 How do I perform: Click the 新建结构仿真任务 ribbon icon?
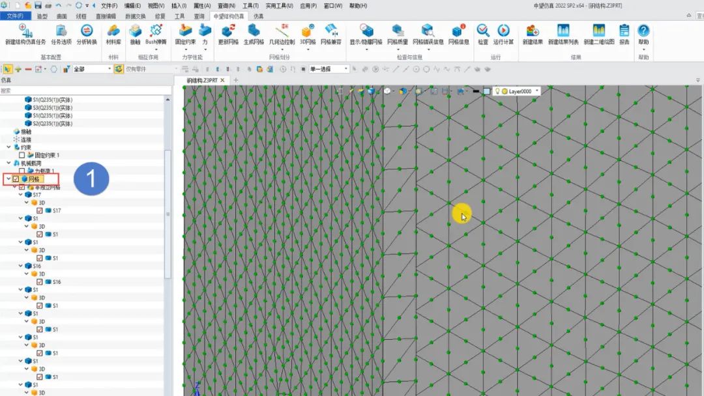pyautogui.click(x=25, y=34)
